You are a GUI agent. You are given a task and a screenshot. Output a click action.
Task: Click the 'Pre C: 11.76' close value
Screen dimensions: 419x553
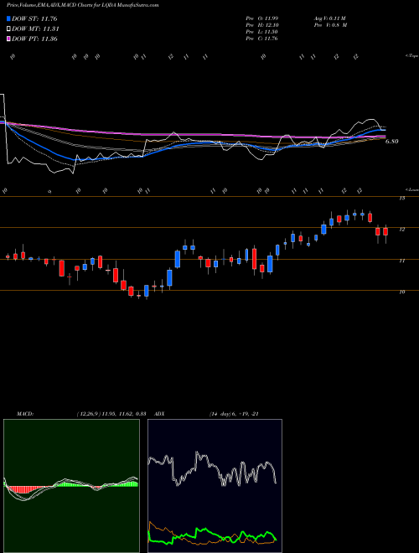point(261,39)
